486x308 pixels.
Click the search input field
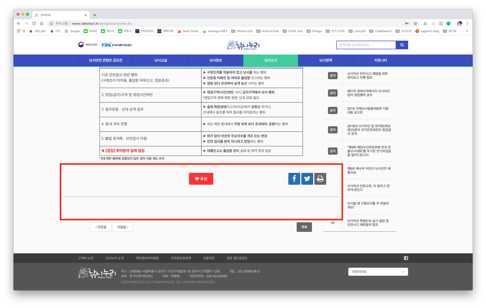pos(366,45)
